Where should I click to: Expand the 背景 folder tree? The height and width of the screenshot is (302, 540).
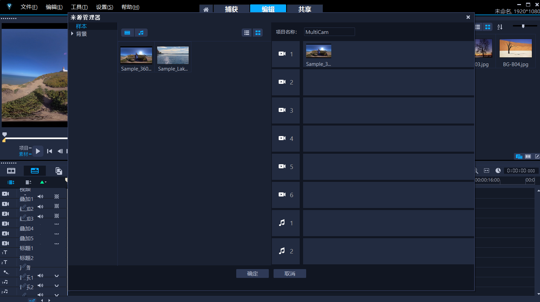coord(72,34)
